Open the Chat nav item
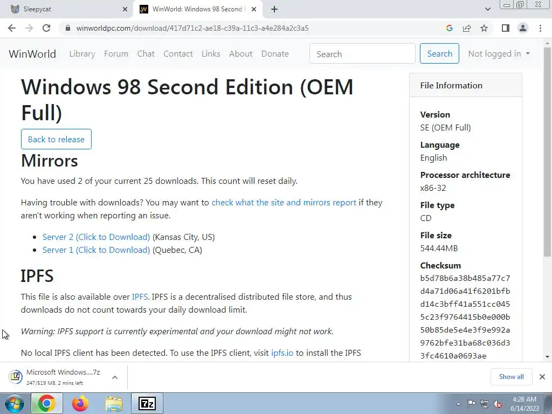This screenshot has height=414, width=552. pyautogui.click(x=146, y=54)
